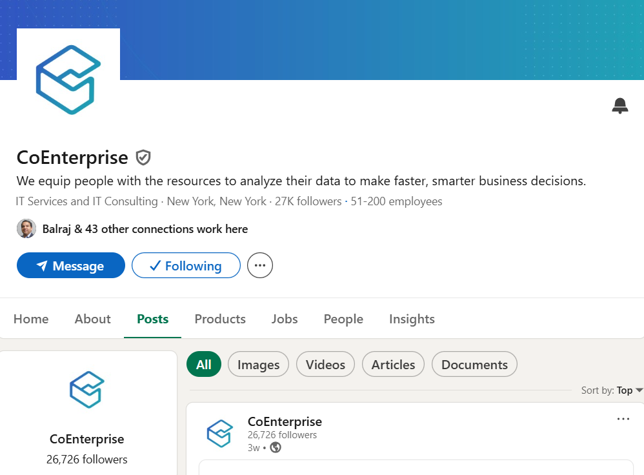The width and height of the screenshot is (644, 475).
Task: Click the 'New York, New York' location text
Action: (216, 201)
